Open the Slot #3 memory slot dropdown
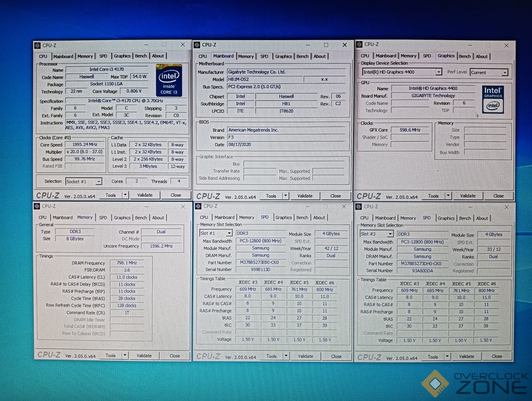532x401 pixels. (390, 234)
